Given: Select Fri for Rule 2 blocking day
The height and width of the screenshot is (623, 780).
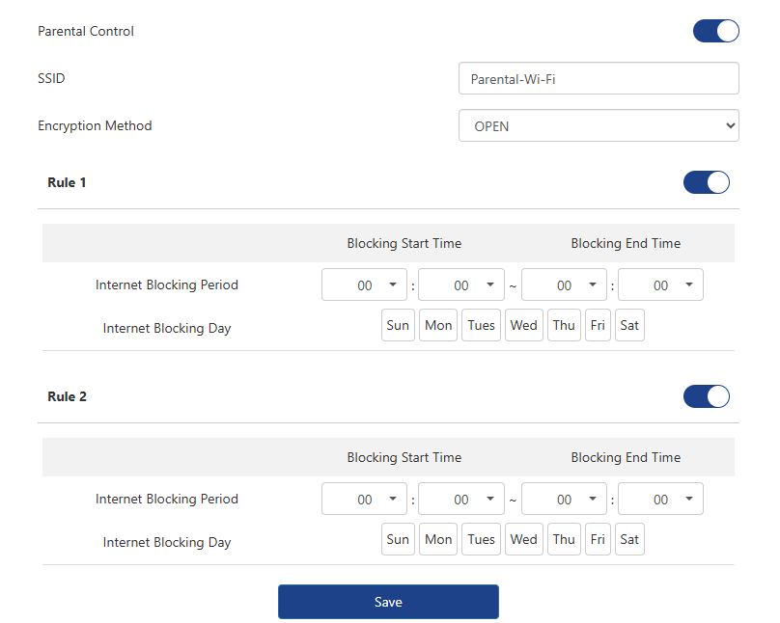Looking at the screenshot, I should pyautogui.click(x=598, y=540).
